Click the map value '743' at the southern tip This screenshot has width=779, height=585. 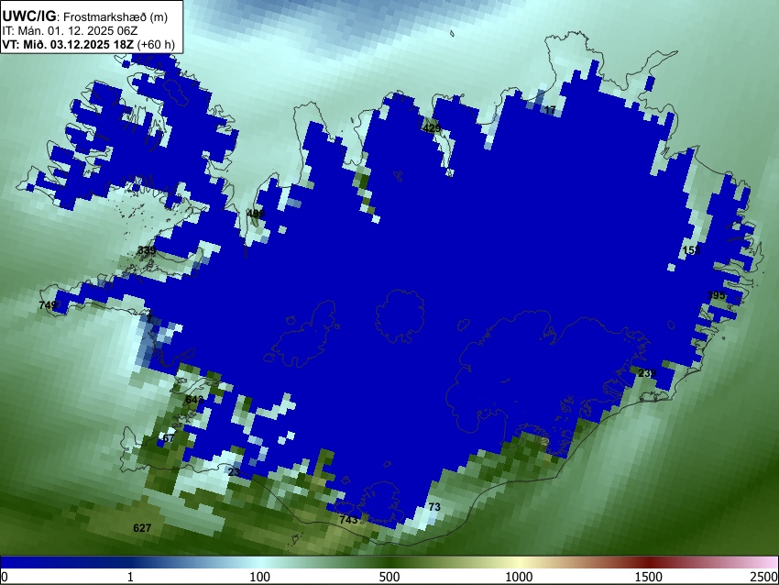(348, 519)
